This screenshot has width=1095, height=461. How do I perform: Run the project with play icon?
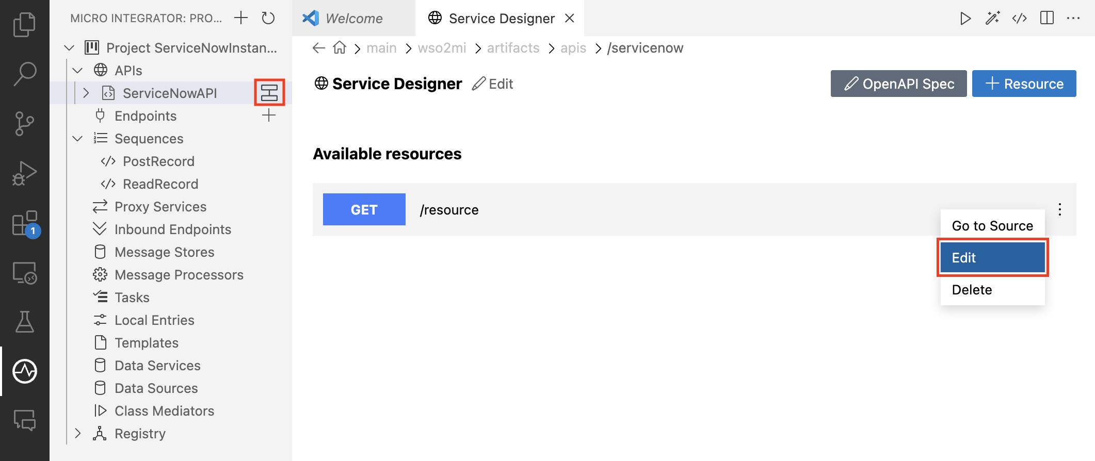(965, 19)
